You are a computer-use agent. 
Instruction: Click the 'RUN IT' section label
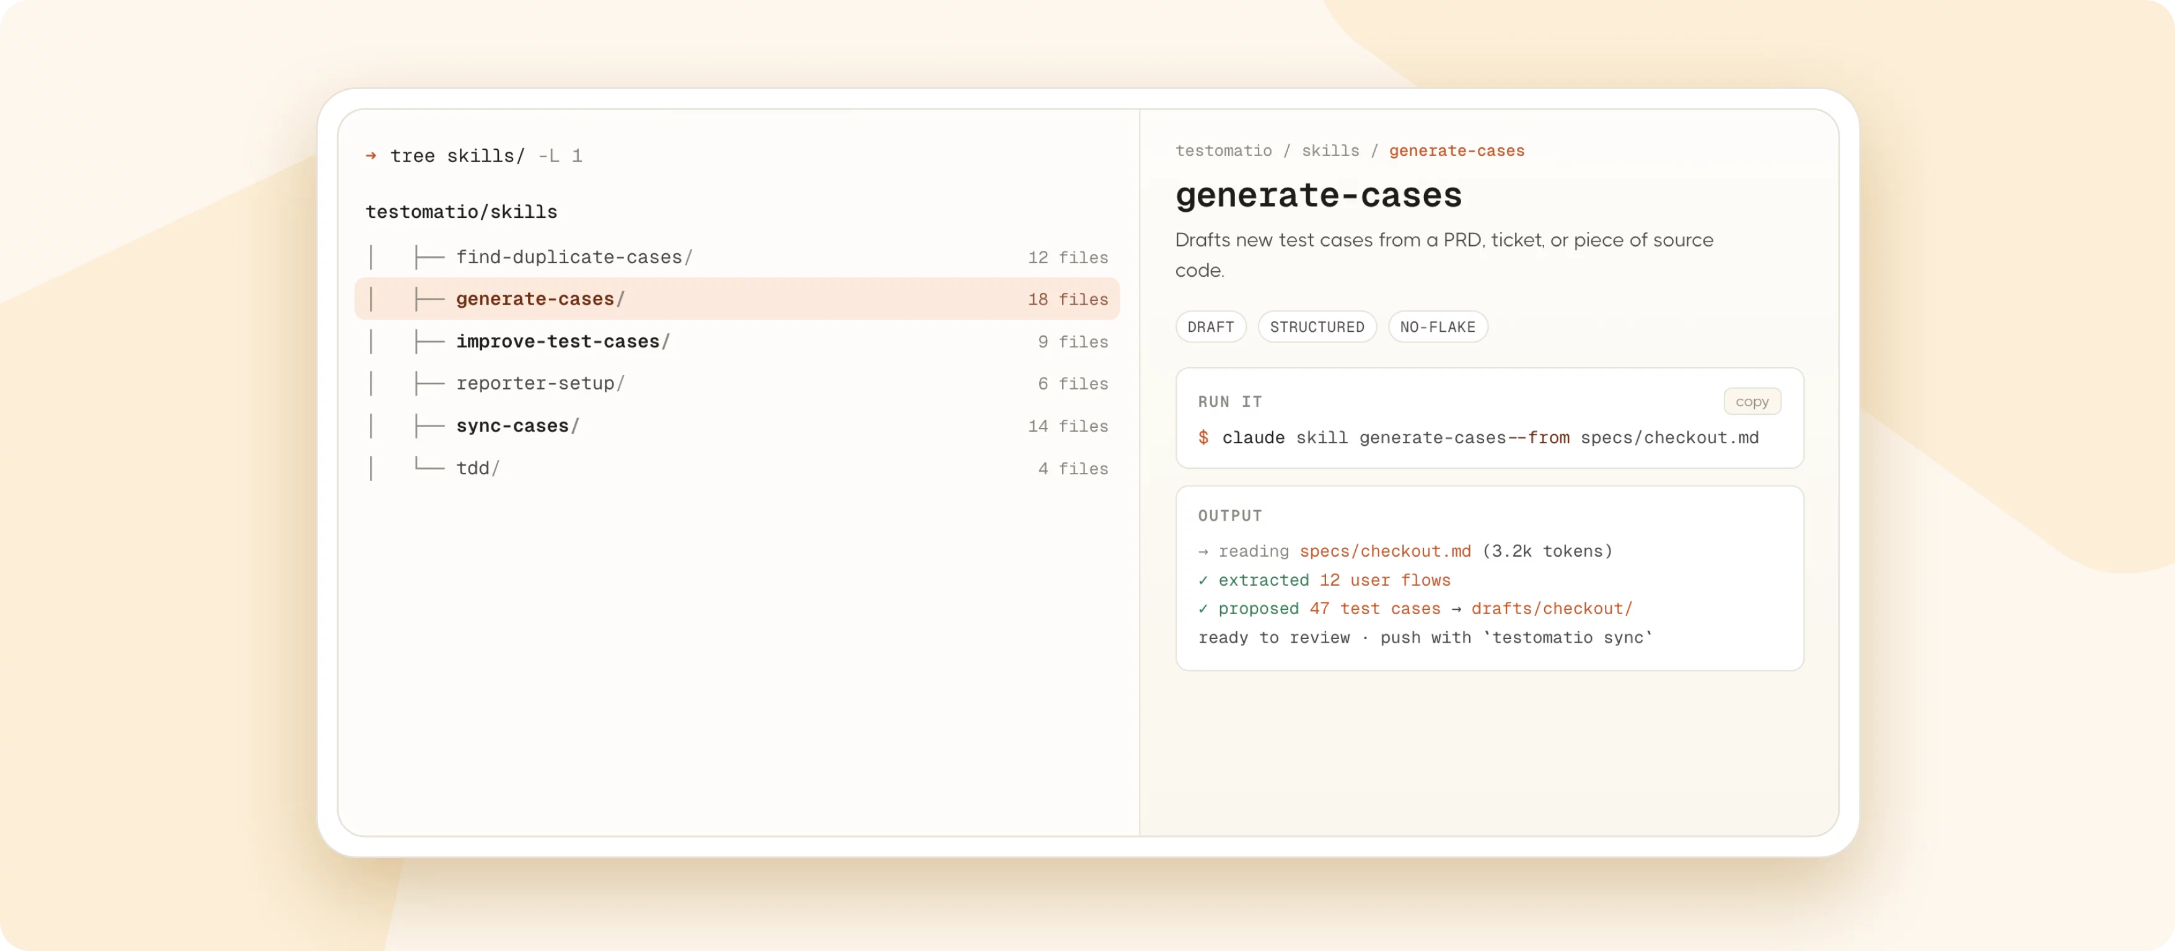[x=1229, y=402]
